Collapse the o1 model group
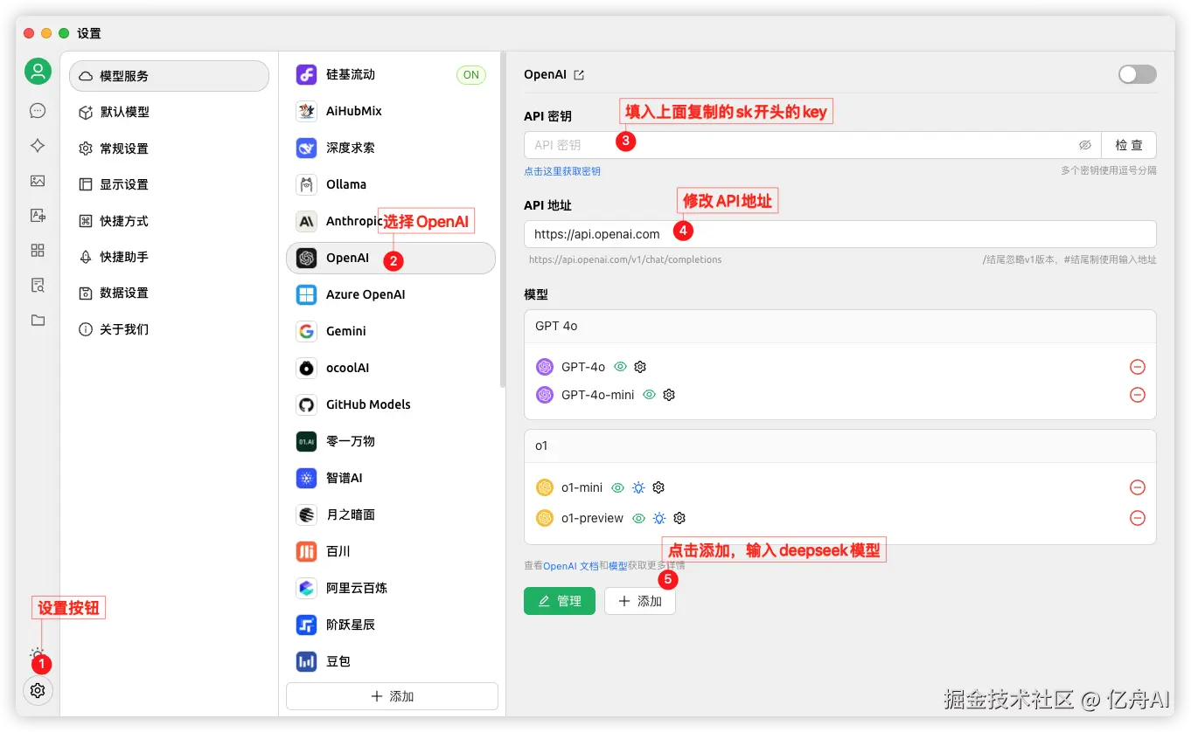This screenshot has width=1191, height=732. pos(840,445)
